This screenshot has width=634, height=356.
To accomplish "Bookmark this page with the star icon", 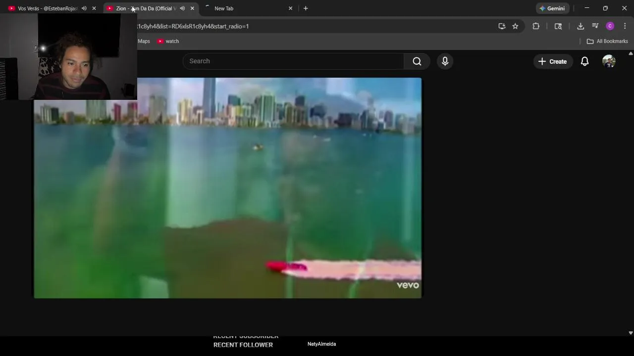I will point(515,26).
